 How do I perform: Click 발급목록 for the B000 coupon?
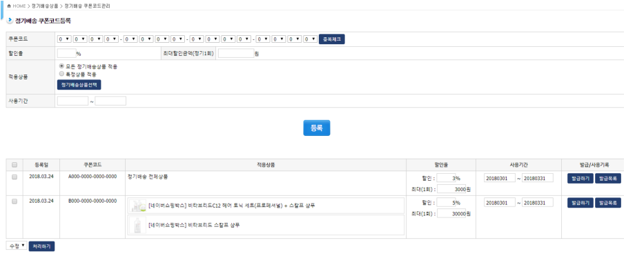(x=608, y=203)
